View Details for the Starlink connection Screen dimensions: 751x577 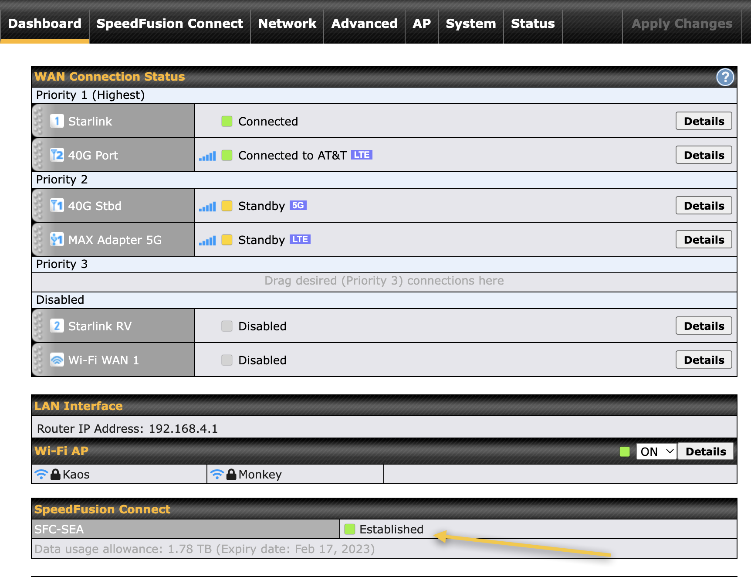703,121
